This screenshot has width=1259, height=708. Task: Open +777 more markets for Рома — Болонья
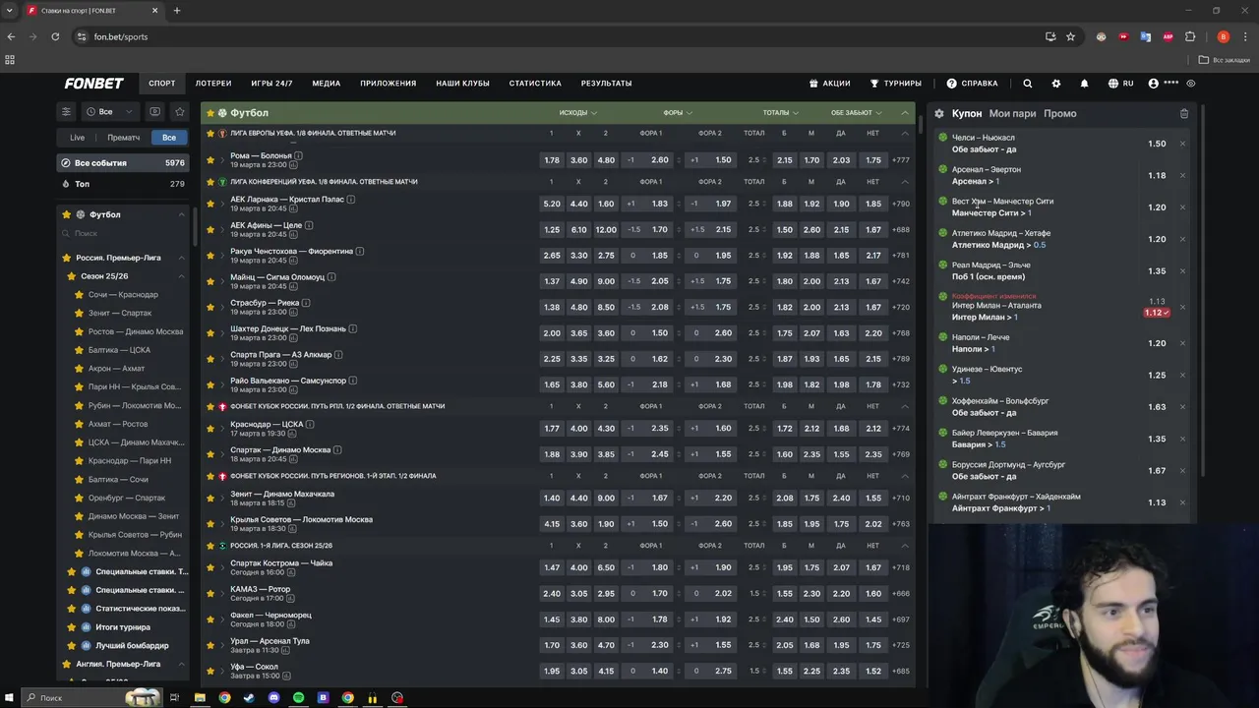coord(901,160)
